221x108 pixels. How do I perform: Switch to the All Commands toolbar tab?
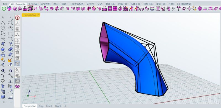(x=18, y=4)
